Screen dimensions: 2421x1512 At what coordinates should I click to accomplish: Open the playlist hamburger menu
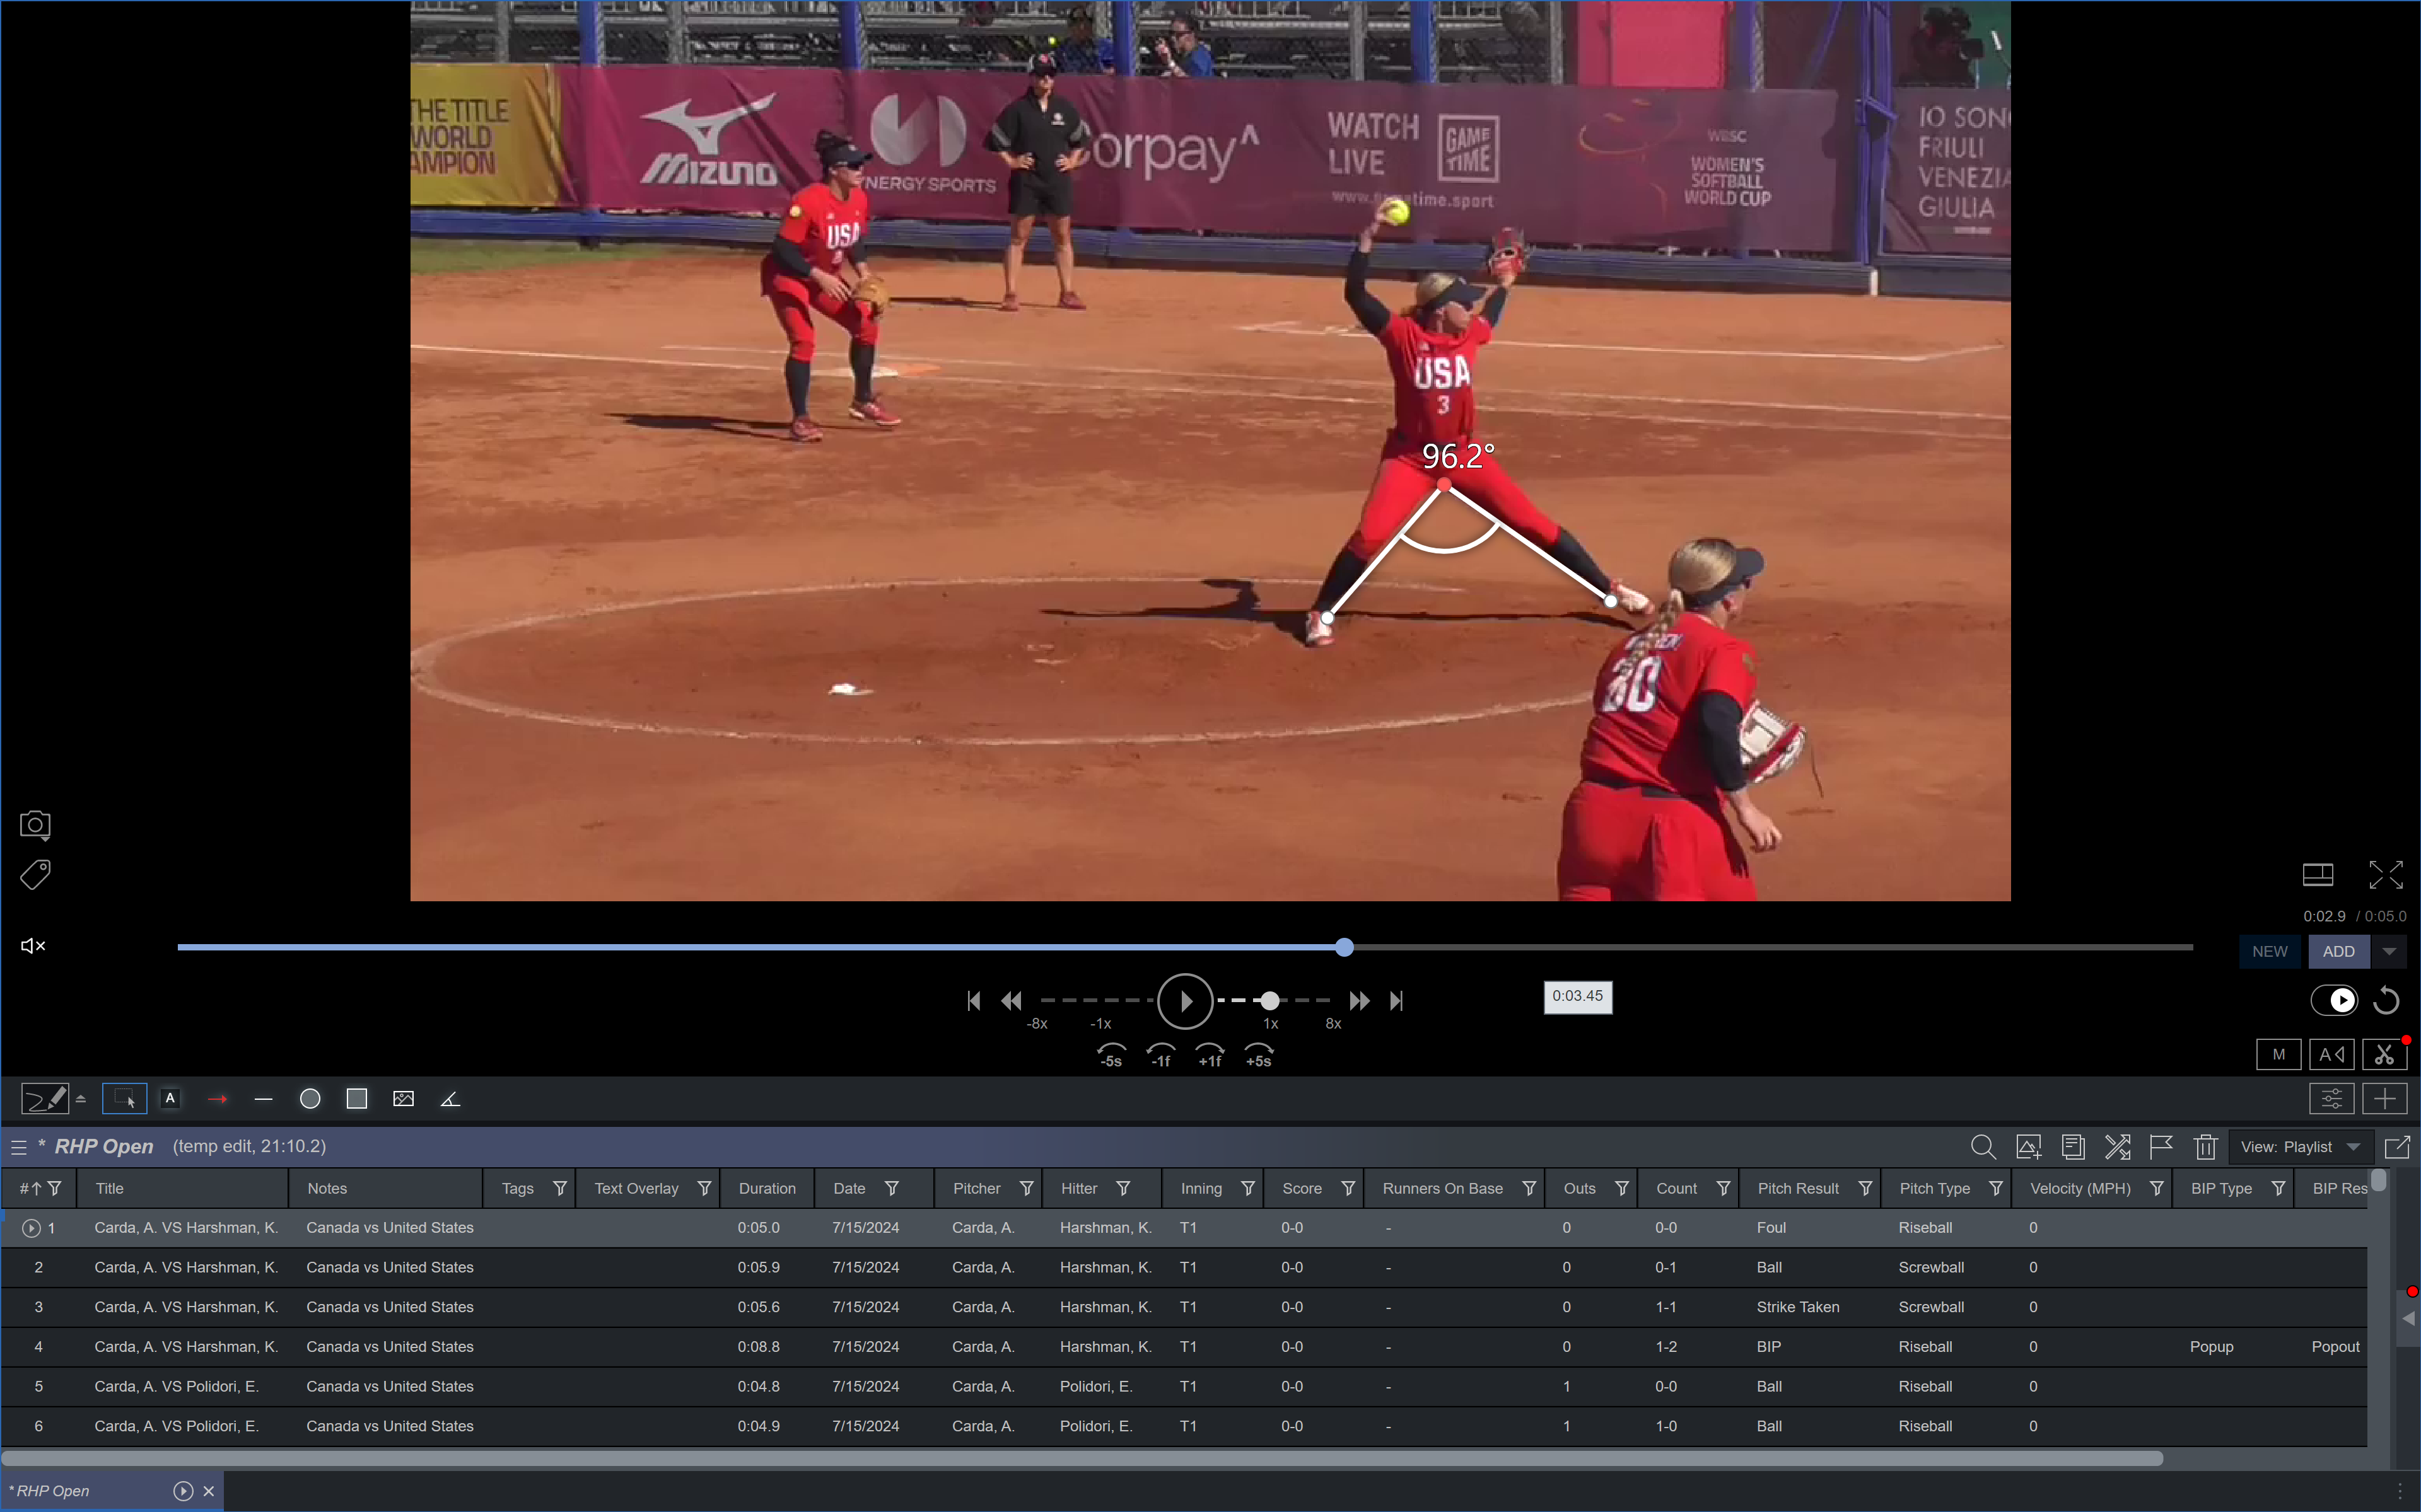point(18,1147)
